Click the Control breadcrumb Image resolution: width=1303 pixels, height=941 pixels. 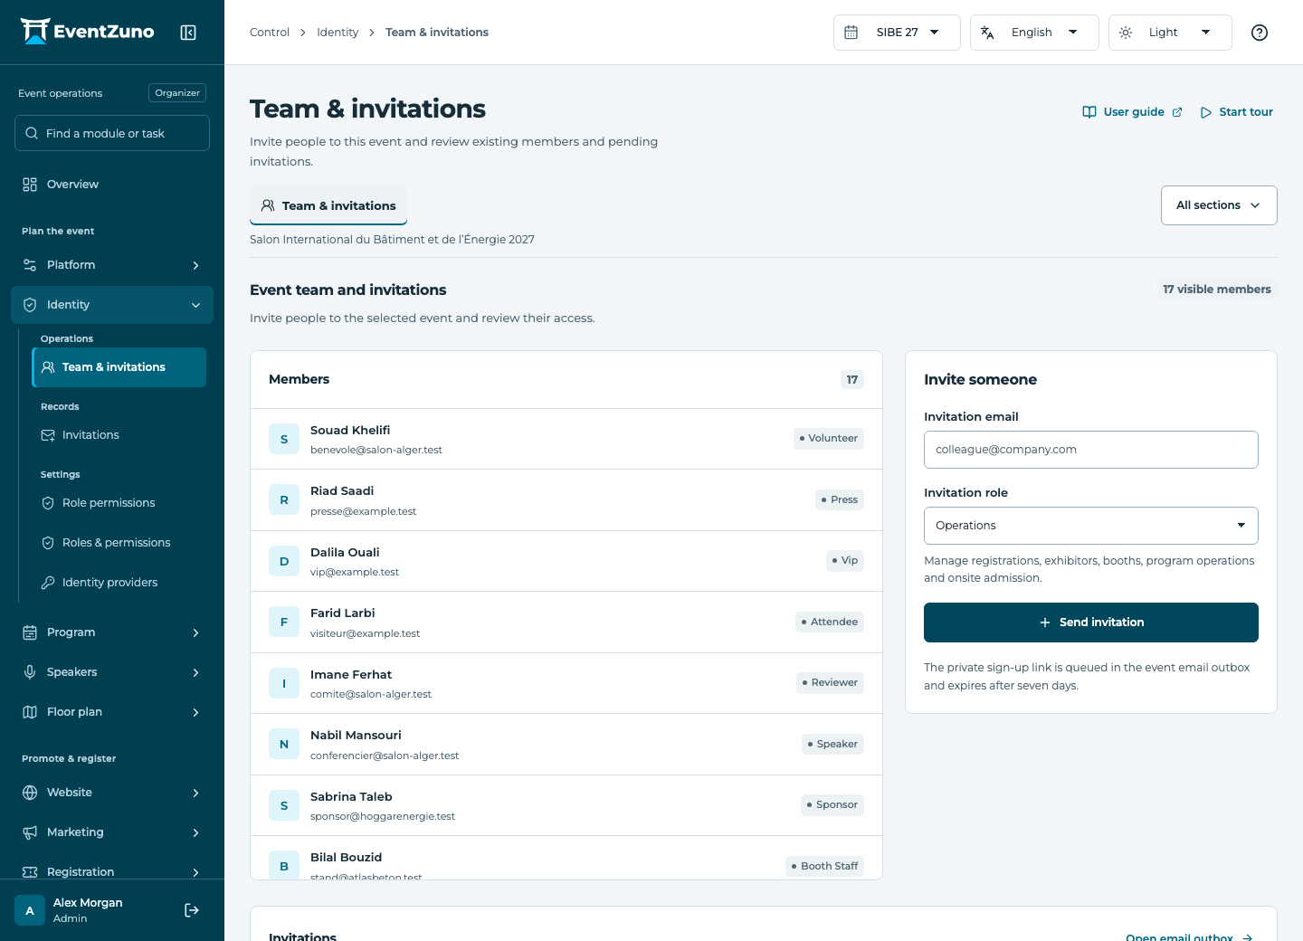pyautogui.click(x=270, y=33)
